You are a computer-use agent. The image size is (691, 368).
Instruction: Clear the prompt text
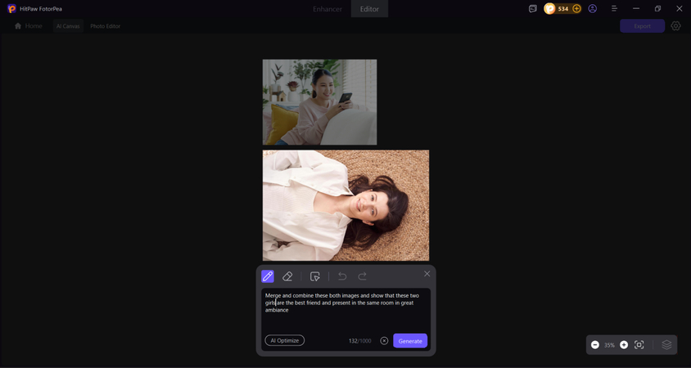[x=384, y=341]
